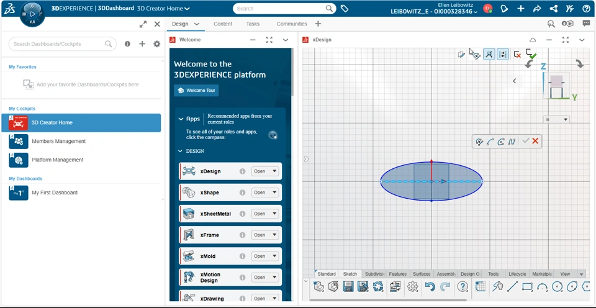Screen dimensions: 596x308
Task: Select the Ellipse sketch tool
Action: click(572, 286)
